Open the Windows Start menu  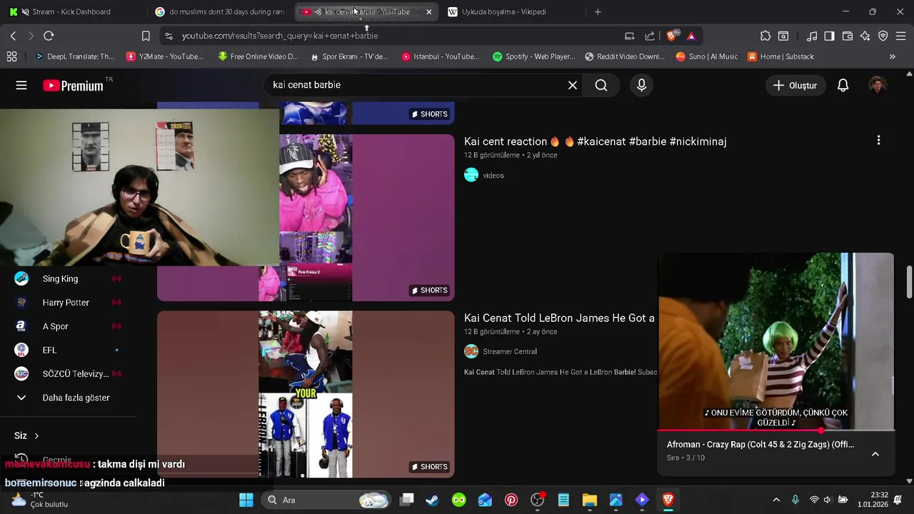pos(246,500)
